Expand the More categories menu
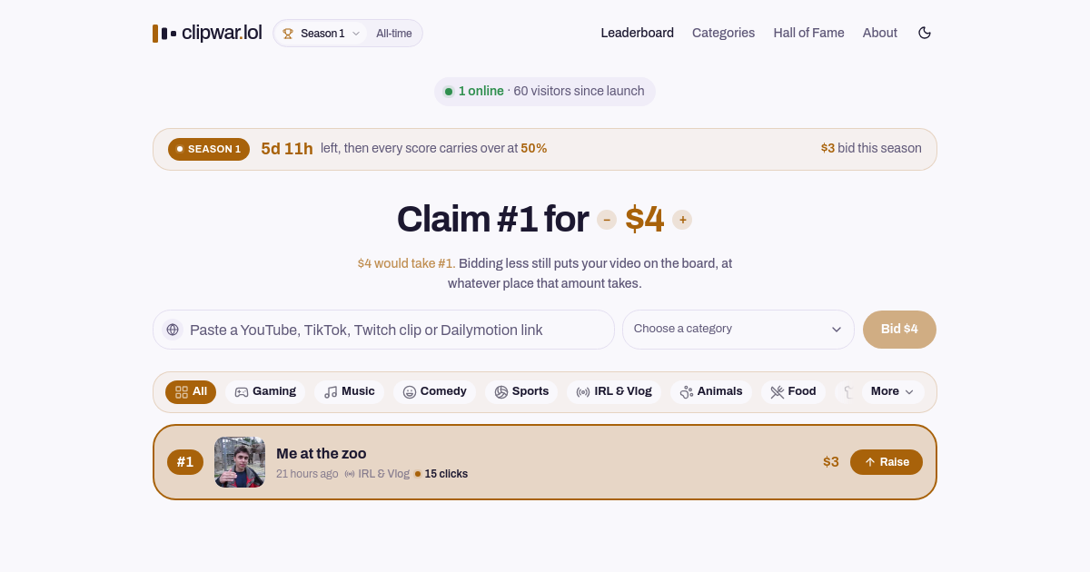The image size is (1090, 572). [x=893, y=391]
